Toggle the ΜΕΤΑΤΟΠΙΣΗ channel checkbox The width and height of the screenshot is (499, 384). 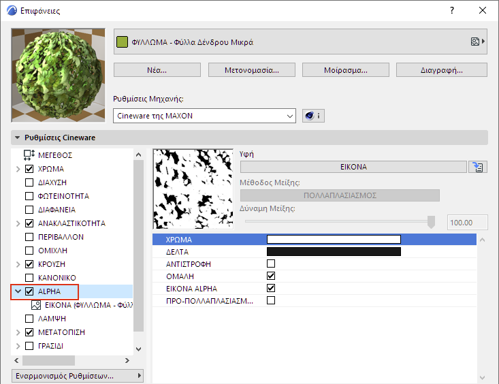[29, 332]
